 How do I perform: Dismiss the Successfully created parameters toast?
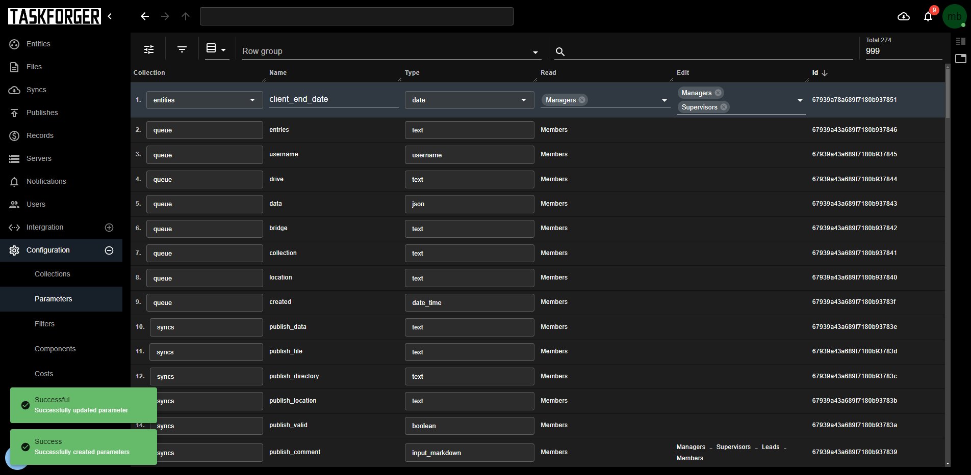[84, 447]
